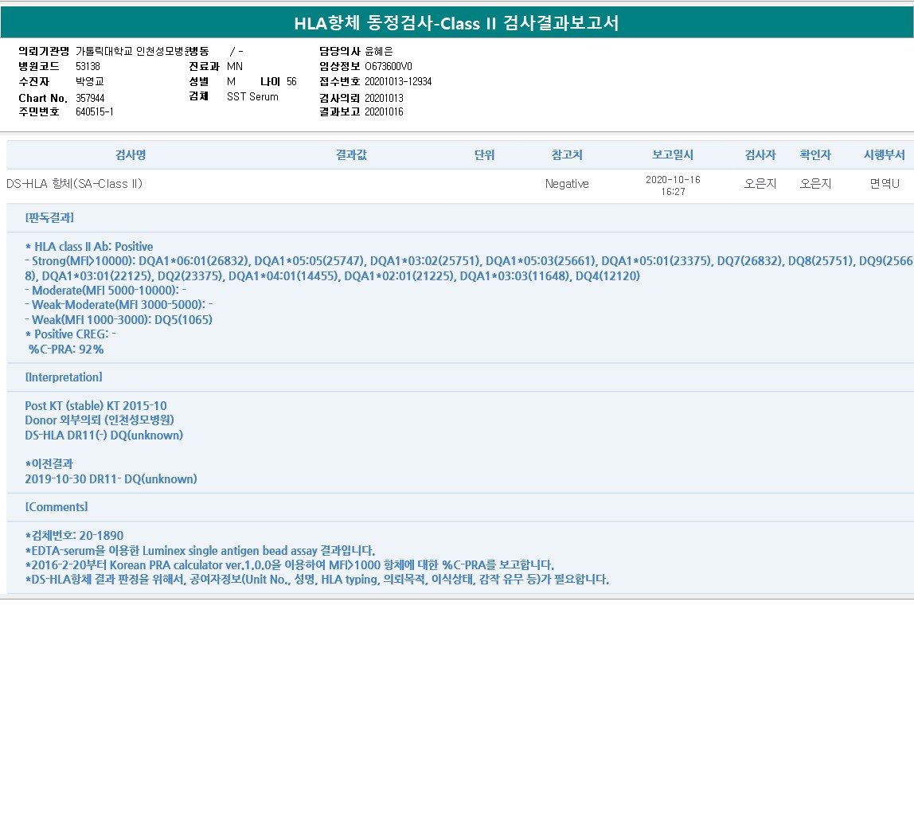Select line HLA class II Ab: Positive
The width and height of the screenshot is (914, 828).
(89, 246)
